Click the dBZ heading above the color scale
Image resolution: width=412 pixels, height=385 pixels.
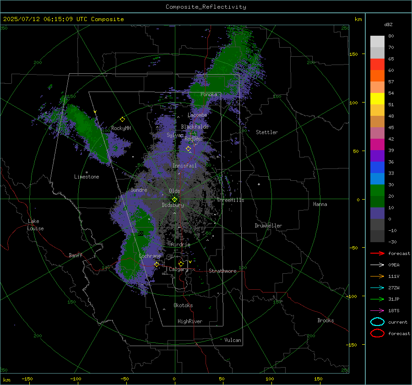(388, 24)
